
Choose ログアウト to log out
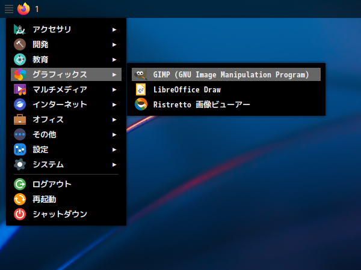[x=66, y=184]
